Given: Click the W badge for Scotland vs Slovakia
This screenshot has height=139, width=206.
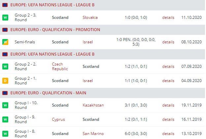Looking at the screenshot, I should [5, 18].
